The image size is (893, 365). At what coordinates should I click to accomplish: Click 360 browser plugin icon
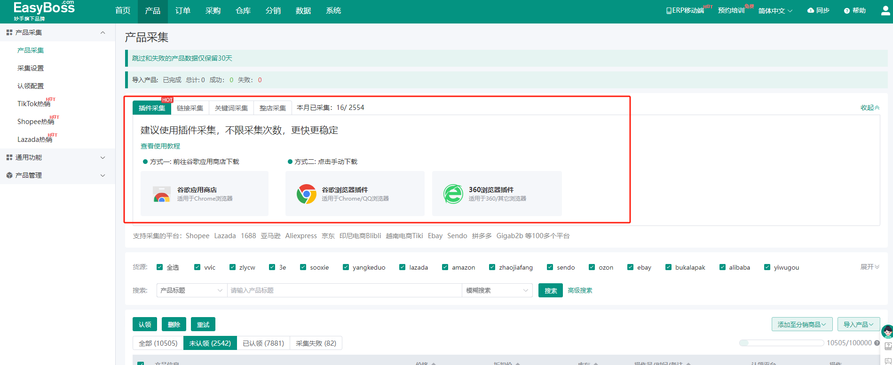tap(453, 194)
